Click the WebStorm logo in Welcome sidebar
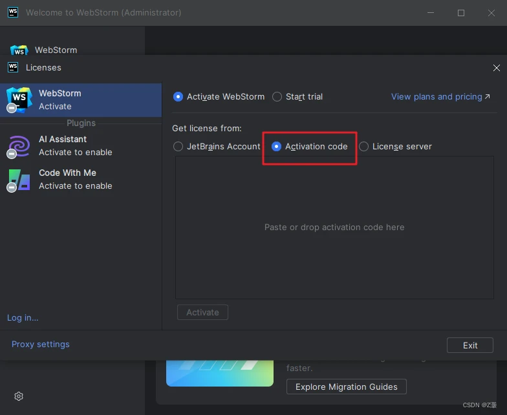 pyautogui.click(x=19, y=50)
